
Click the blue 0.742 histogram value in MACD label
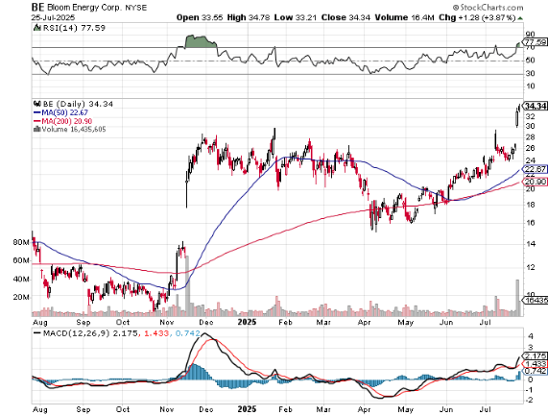pos(188,333)
